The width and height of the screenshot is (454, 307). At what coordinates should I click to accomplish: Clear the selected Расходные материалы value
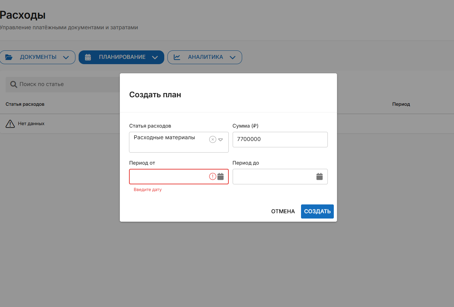tap(213, 139)
